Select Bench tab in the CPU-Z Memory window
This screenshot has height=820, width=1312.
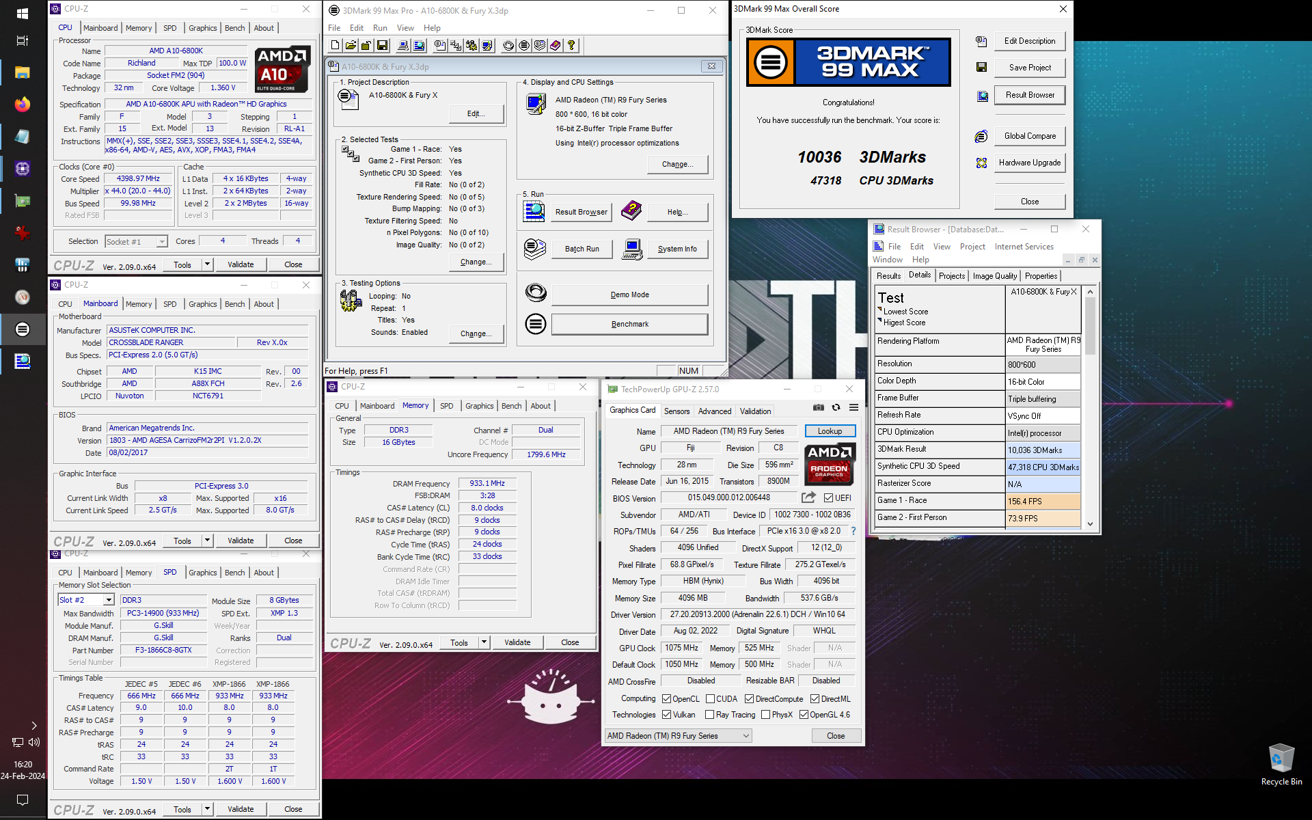511,406
